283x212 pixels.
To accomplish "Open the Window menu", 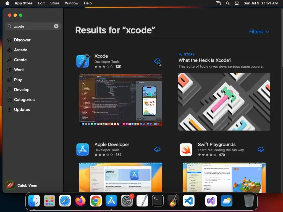I will click(72, 3).
